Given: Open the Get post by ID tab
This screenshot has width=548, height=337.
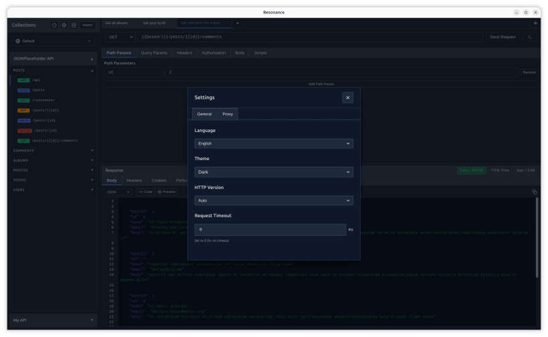Looking at the screenshot, I should 154,23.
